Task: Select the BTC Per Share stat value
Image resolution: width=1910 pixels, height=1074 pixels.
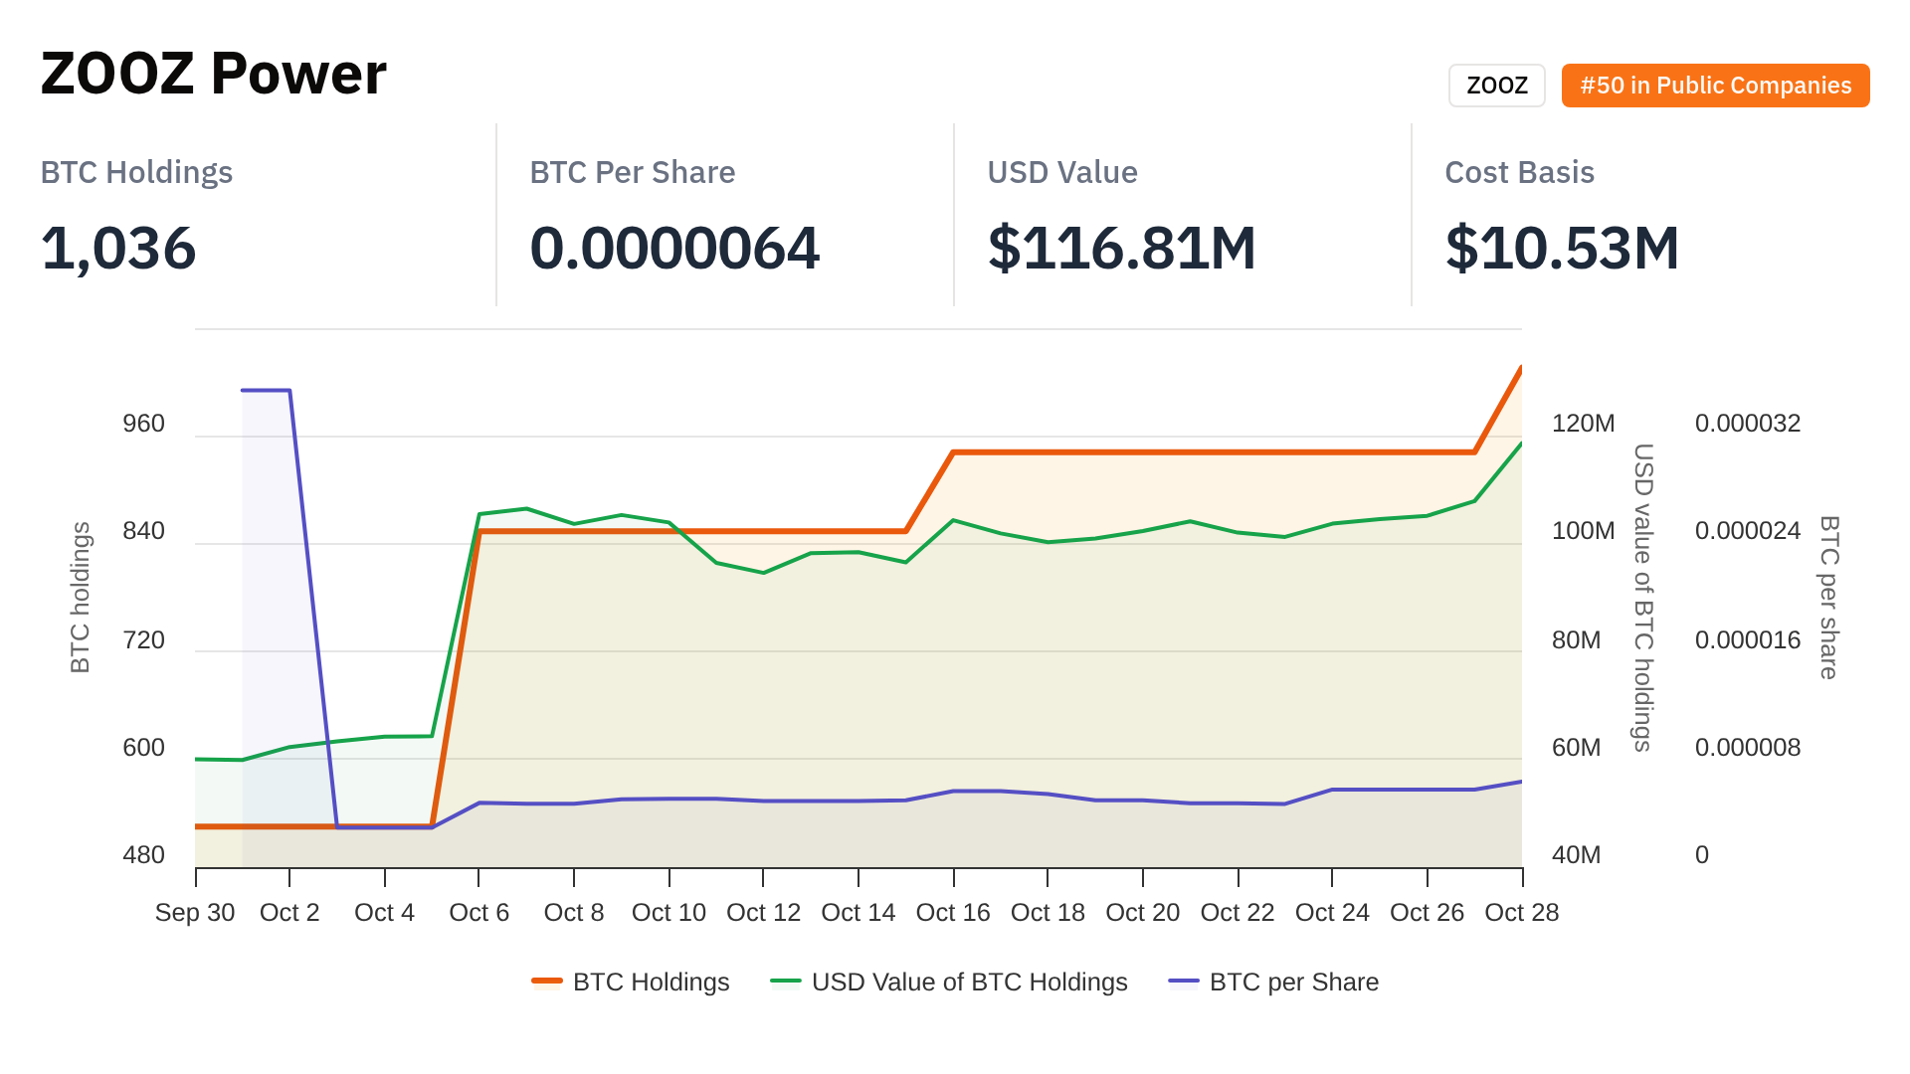Action: [x=674, y=248]
